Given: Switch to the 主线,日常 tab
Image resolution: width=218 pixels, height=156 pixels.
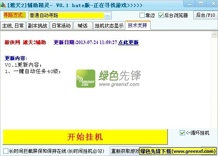Looking at the screenshot, I should pyautogui.click(x=13, y=26).
